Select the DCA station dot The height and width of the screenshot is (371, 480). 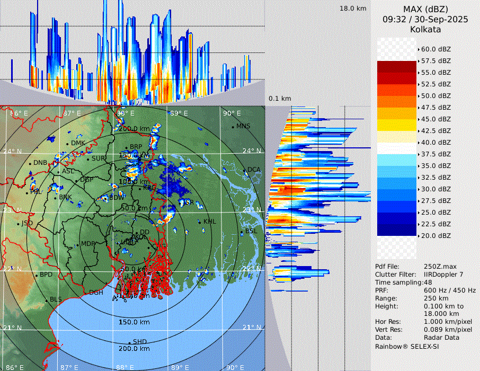pyautogui.click(x=245, y=170)
